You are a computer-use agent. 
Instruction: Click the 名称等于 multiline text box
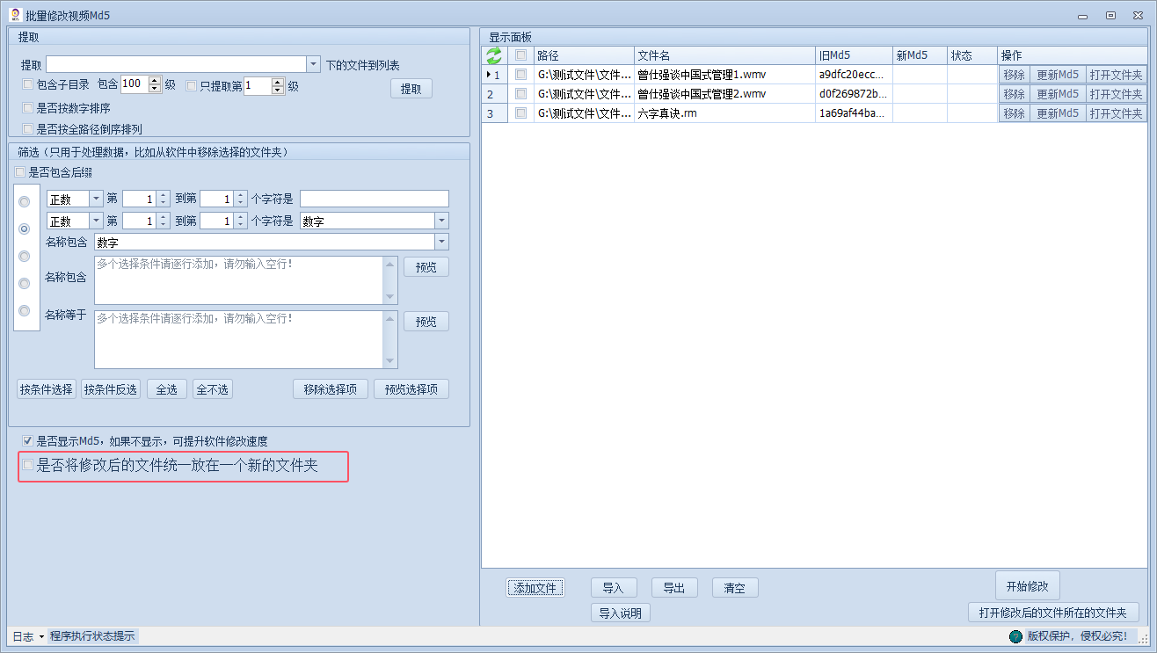246,339
